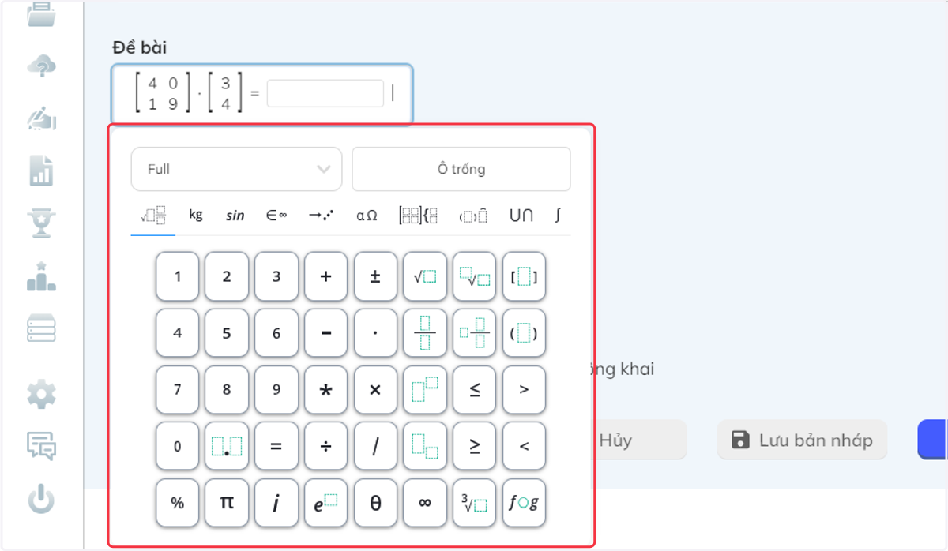Insert the greater-than > sign
This screenshot has height=551, width=948.
[525, 390]
